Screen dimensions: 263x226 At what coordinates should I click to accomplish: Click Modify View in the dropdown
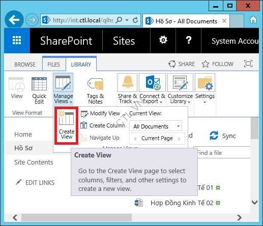click(x=103, y=113)
